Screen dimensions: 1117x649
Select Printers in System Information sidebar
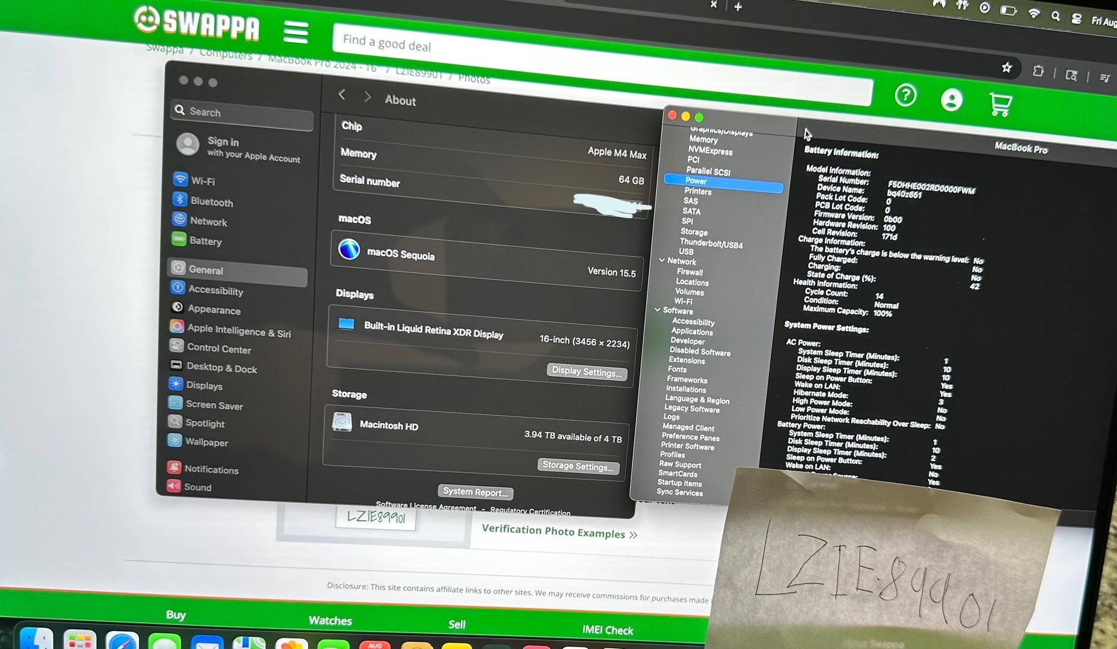[697, 191]
